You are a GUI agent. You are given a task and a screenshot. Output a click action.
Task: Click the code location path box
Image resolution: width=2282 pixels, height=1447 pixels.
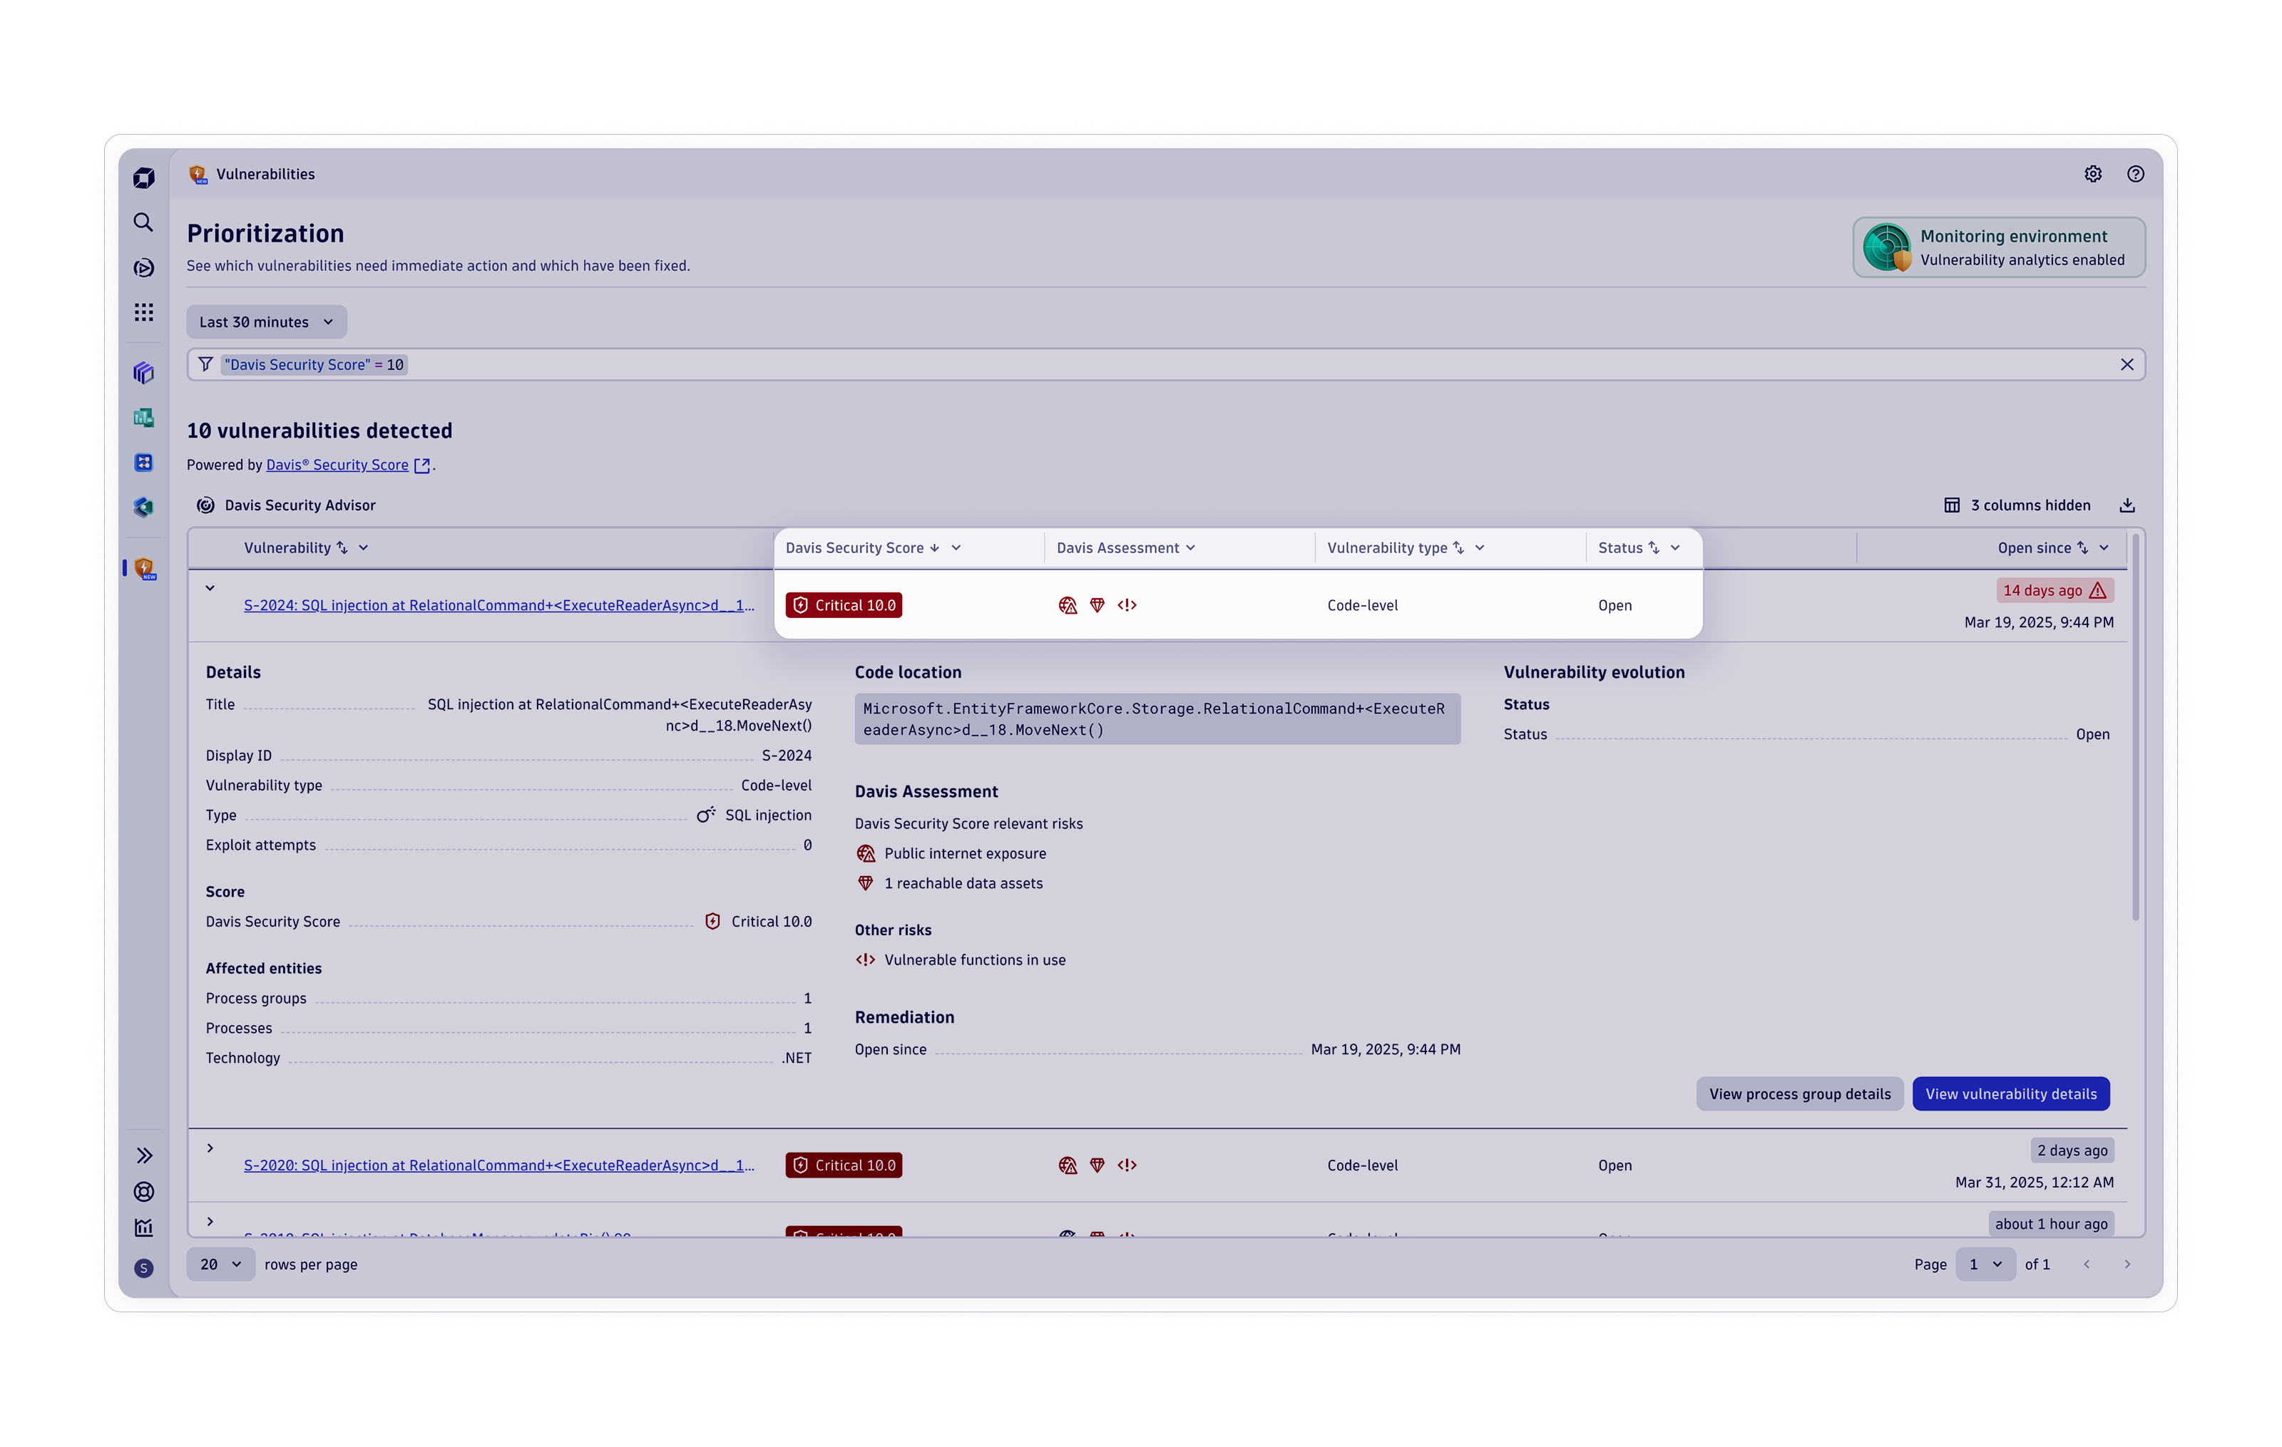coord(1157,720)
